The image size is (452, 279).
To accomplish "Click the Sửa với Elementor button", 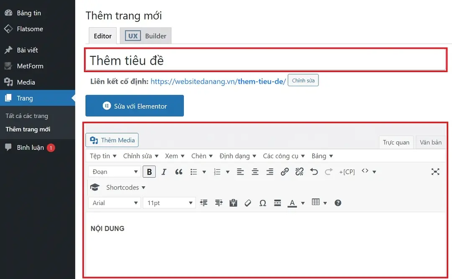I will coord(134,106).
